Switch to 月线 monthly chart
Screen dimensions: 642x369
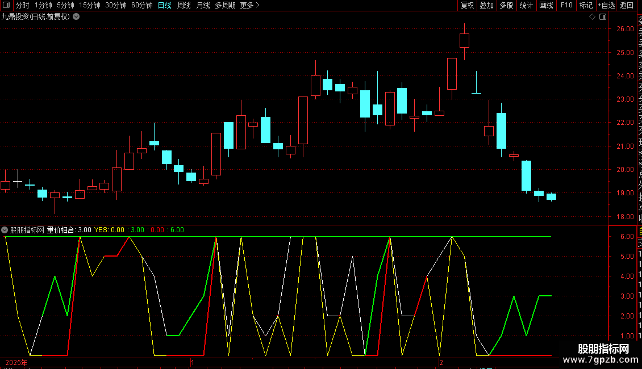coord(203,5)
